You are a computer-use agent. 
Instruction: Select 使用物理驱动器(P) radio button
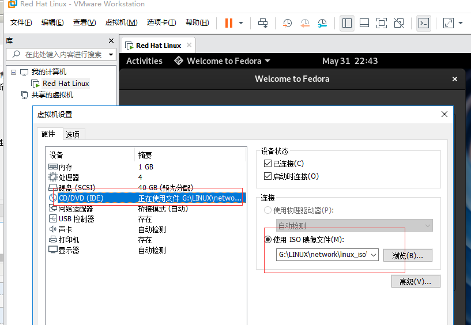(x=267, y=210)
